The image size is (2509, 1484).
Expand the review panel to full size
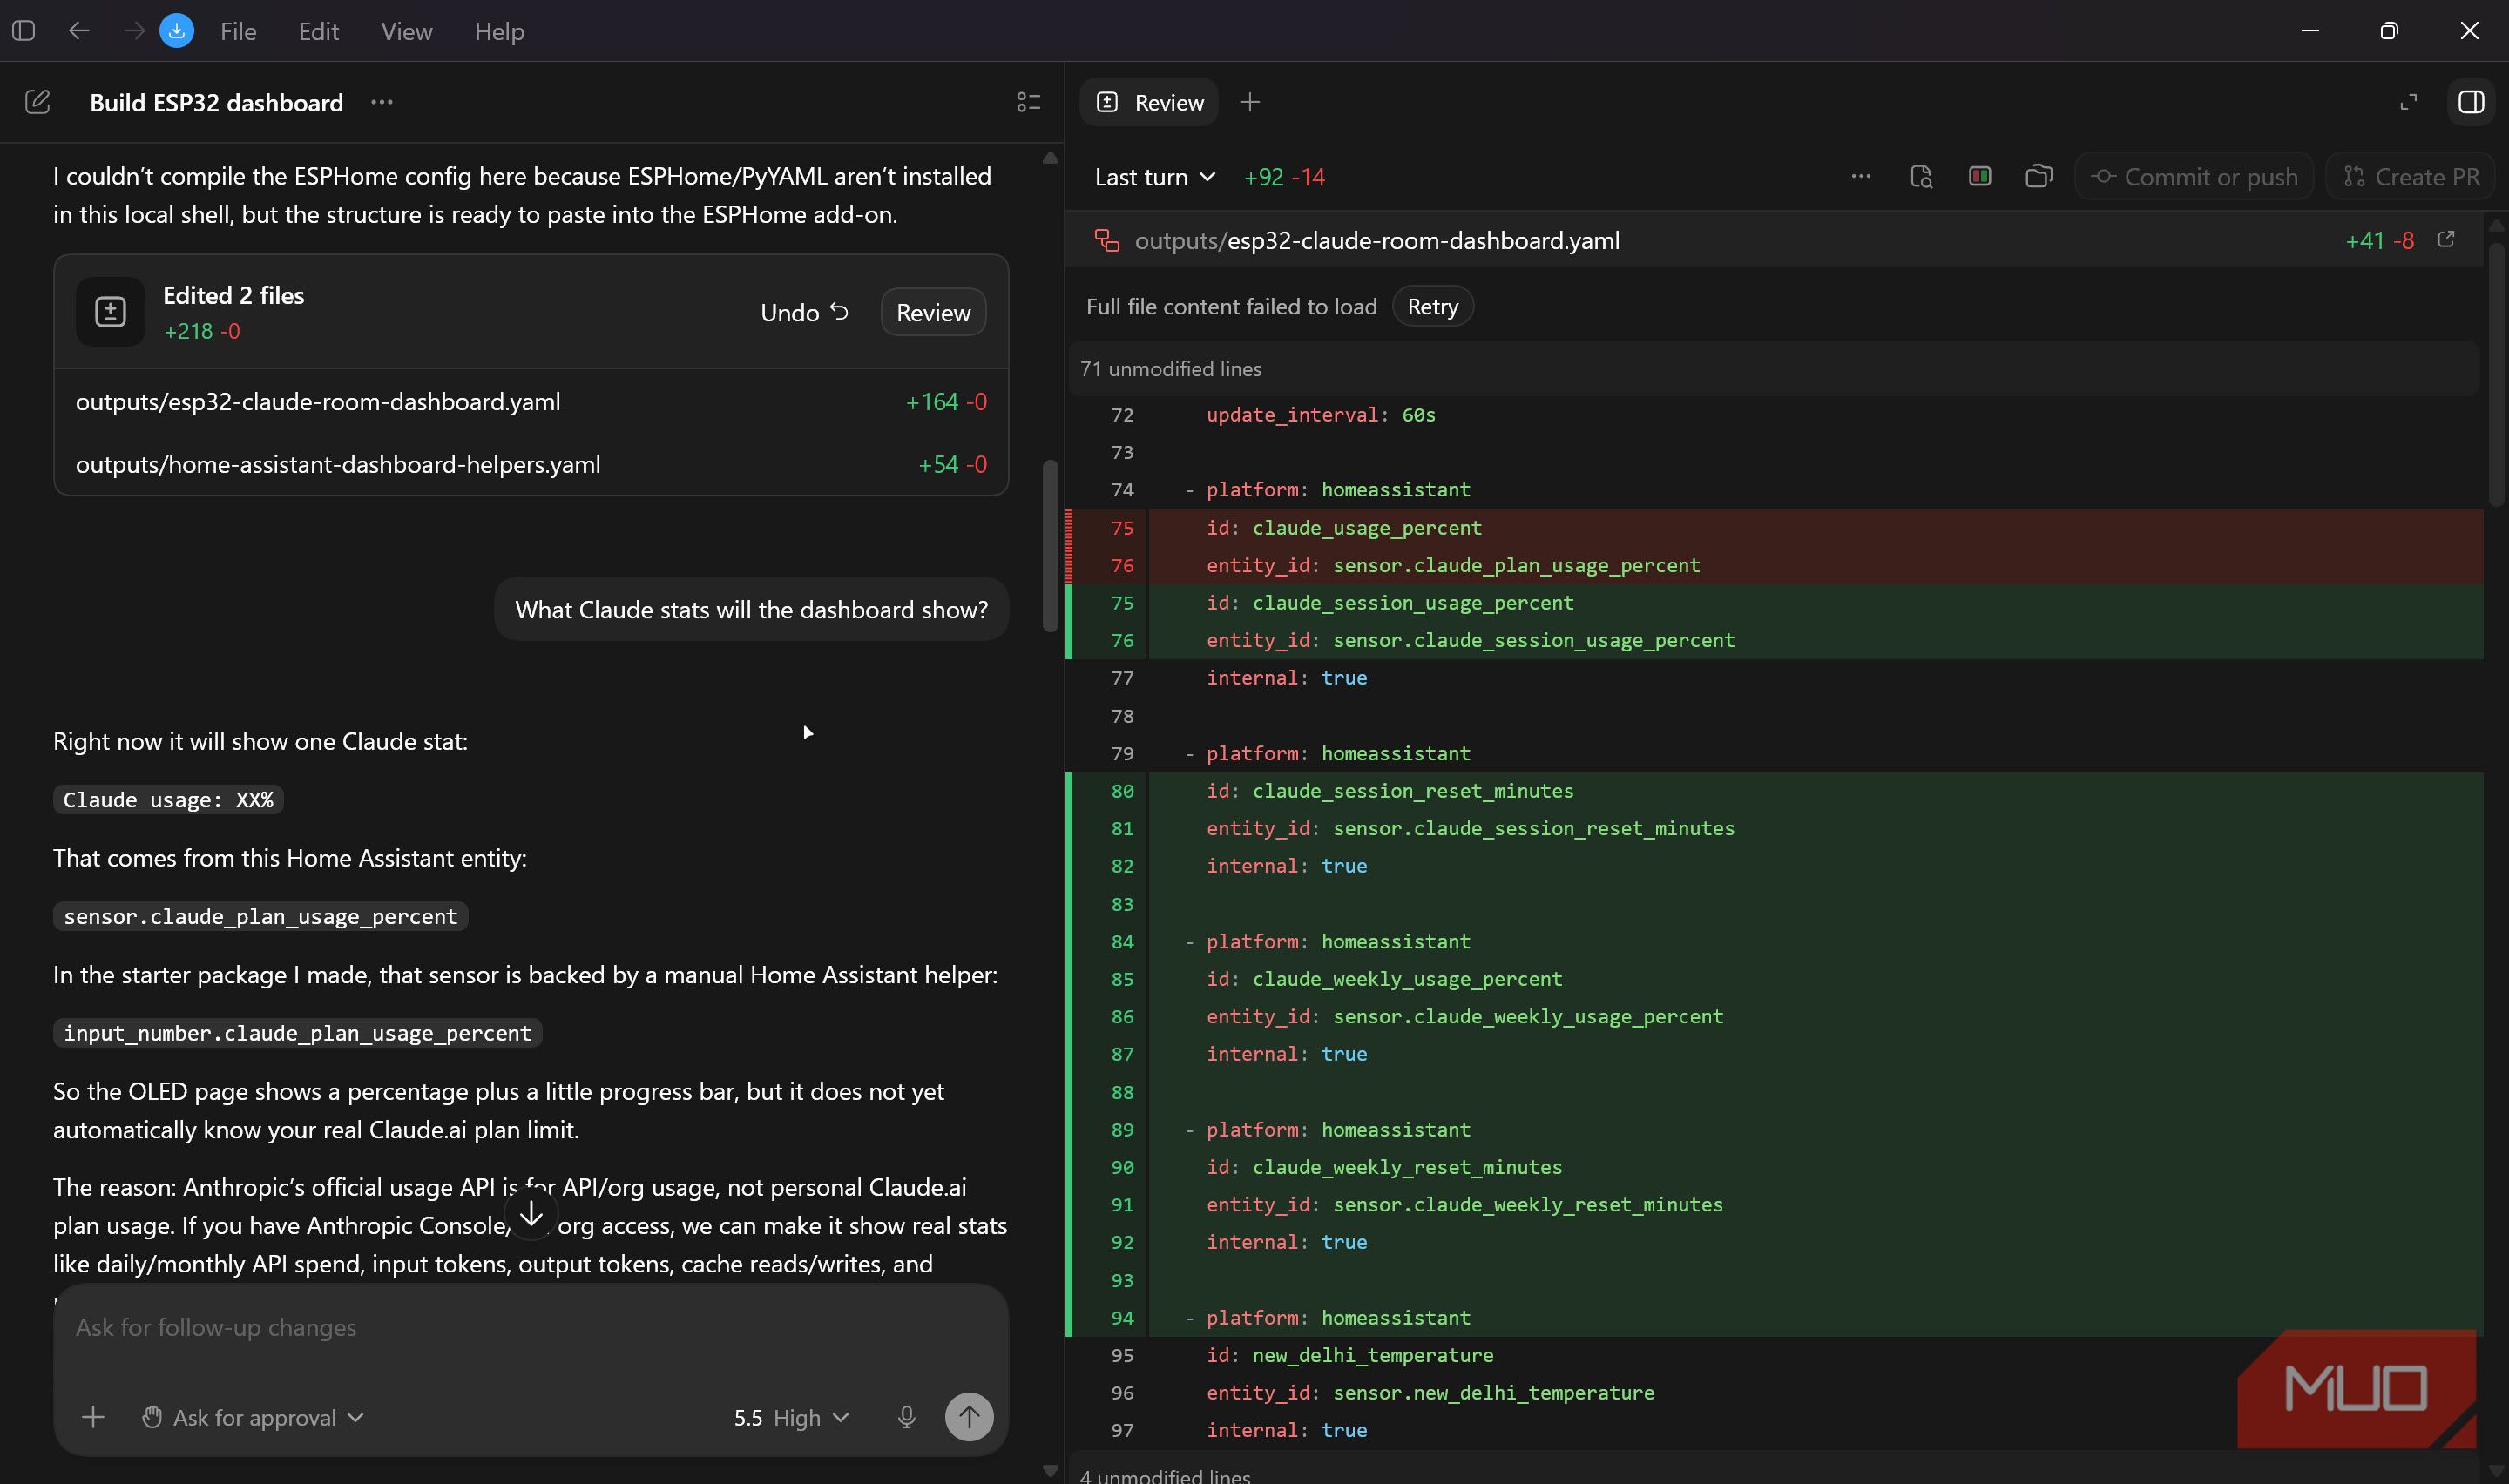(x=2408, y=102)
